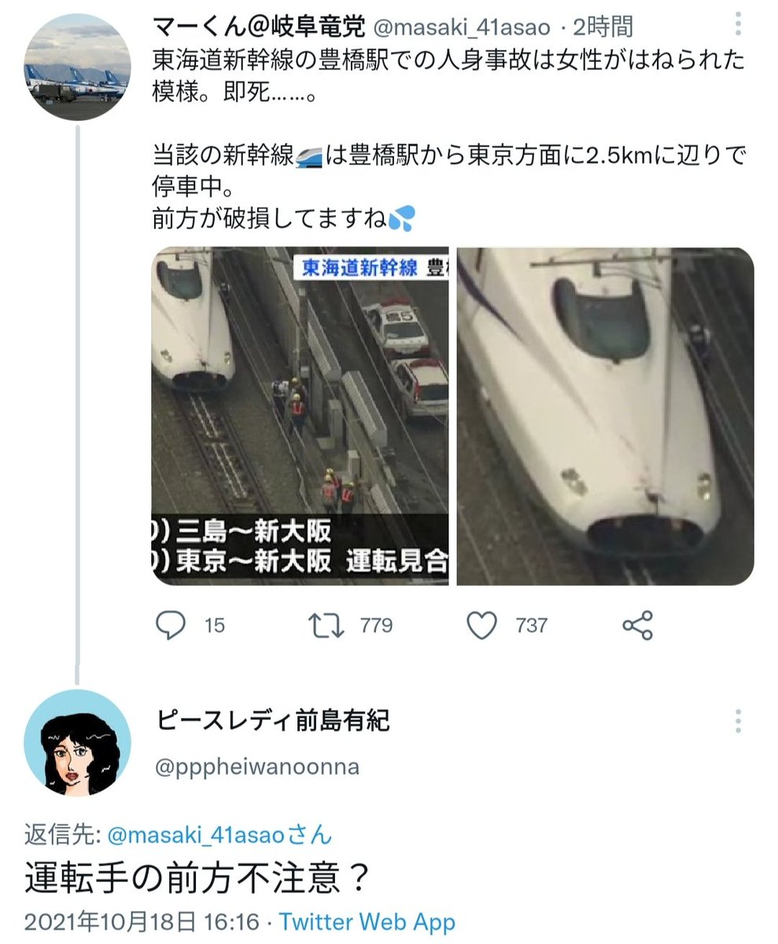Open the reply tweet's three-dot menu
778x944 pixels.
tap(738, 721)
